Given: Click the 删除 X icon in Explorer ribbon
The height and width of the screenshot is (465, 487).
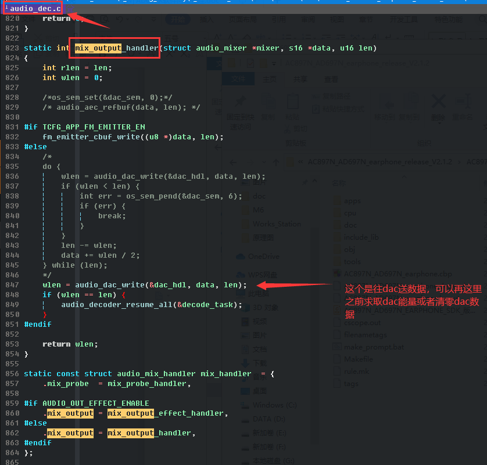Looking at the screenshot, I should click(x=438, y=102).
